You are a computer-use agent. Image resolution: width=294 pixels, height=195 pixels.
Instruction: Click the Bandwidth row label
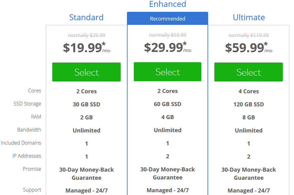(29, 130)
